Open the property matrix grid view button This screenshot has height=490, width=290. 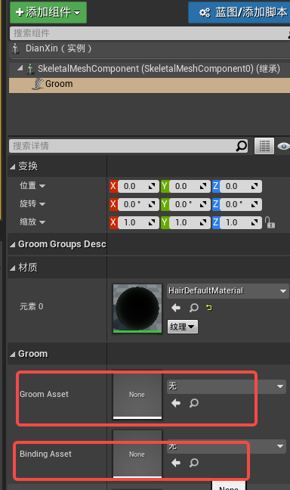point(264,146)
